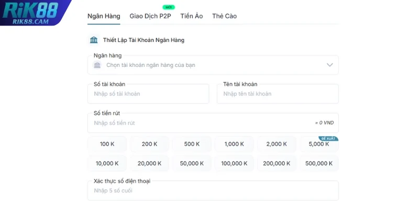
Task: Focus the Tên tài khoản input field
Action: (277, 94)
